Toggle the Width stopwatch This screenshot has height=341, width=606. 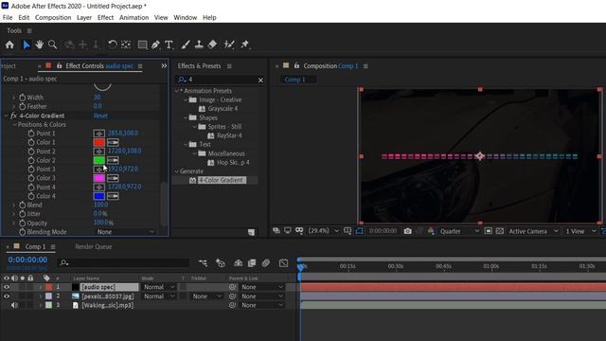tap(23, 98)
